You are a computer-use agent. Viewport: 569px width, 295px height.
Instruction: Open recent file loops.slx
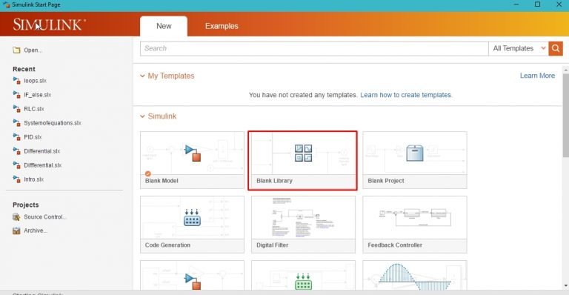pyautogui.click(x=36, y=81)
